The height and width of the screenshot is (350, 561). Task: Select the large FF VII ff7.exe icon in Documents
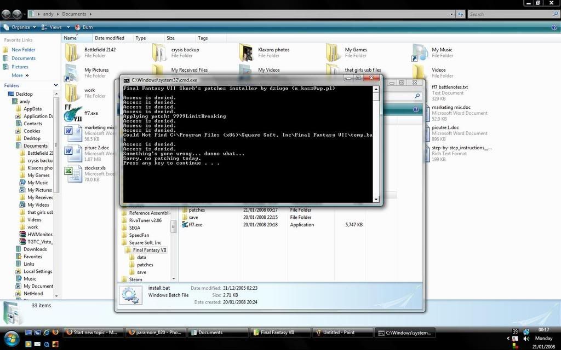click(x=73, y=113)
